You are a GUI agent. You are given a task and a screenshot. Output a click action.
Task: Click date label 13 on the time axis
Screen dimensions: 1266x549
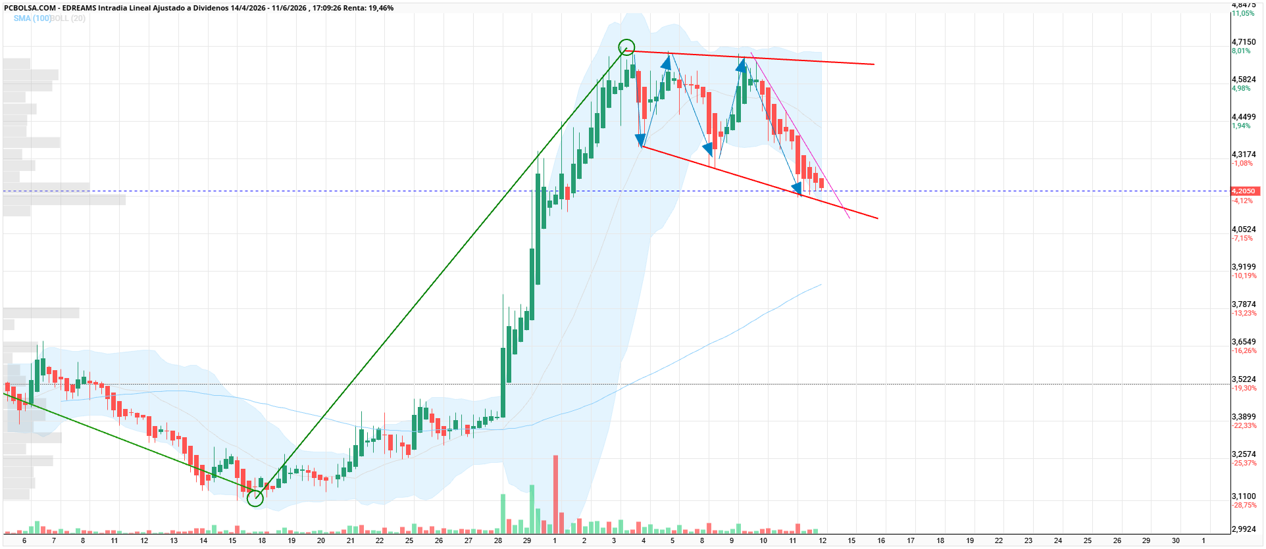point(174,541)
